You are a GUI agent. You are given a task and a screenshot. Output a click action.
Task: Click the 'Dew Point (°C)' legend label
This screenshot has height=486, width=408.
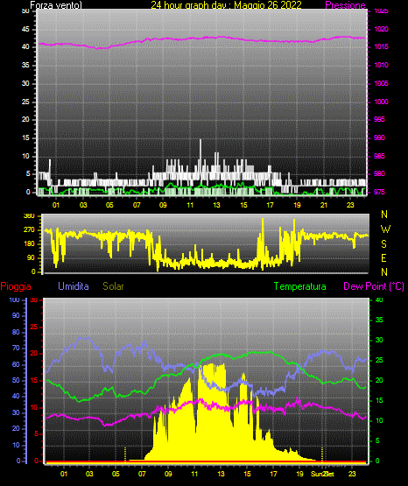[x=374, y=286]
